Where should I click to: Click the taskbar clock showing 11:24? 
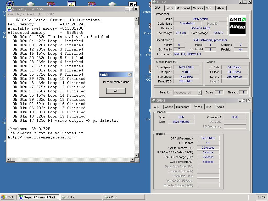point(261,197)
